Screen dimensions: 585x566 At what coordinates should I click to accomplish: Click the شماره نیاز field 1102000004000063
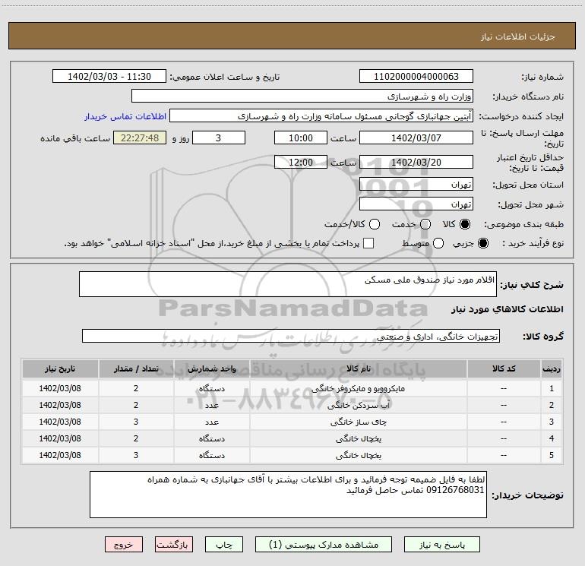pos(416,76)
